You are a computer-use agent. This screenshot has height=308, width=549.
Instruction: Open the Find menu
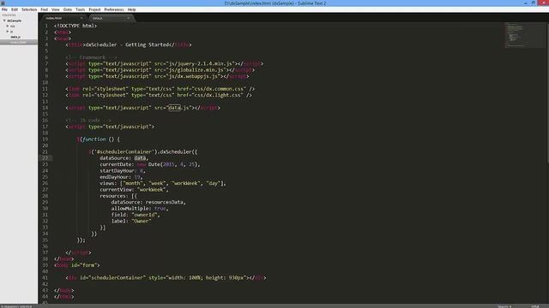(44, 9)
